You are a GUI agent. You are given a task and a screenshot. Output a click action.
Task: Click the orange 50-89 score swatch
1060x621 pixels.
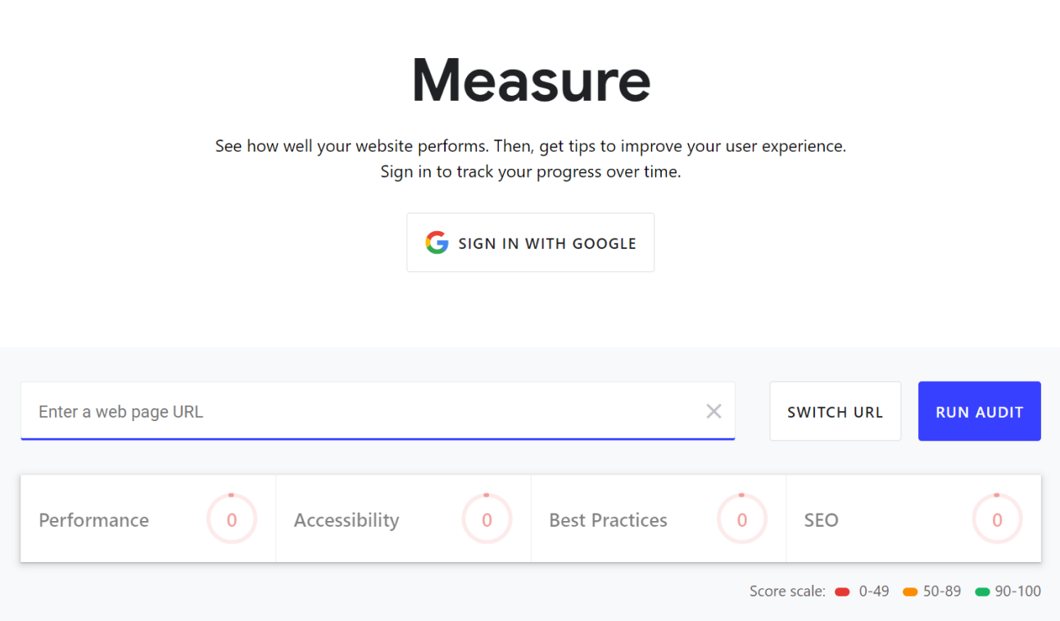click(x=909, y=592)
